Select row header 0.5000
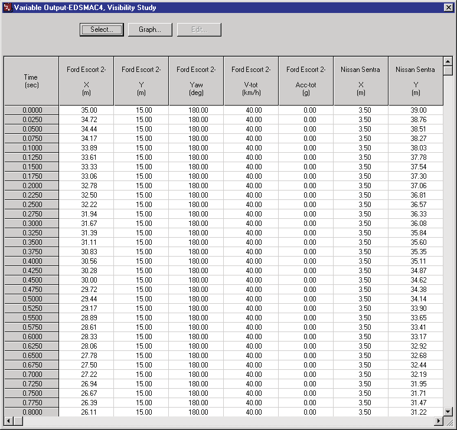Viewport: 457px width, 430px height. click(31, 298)
